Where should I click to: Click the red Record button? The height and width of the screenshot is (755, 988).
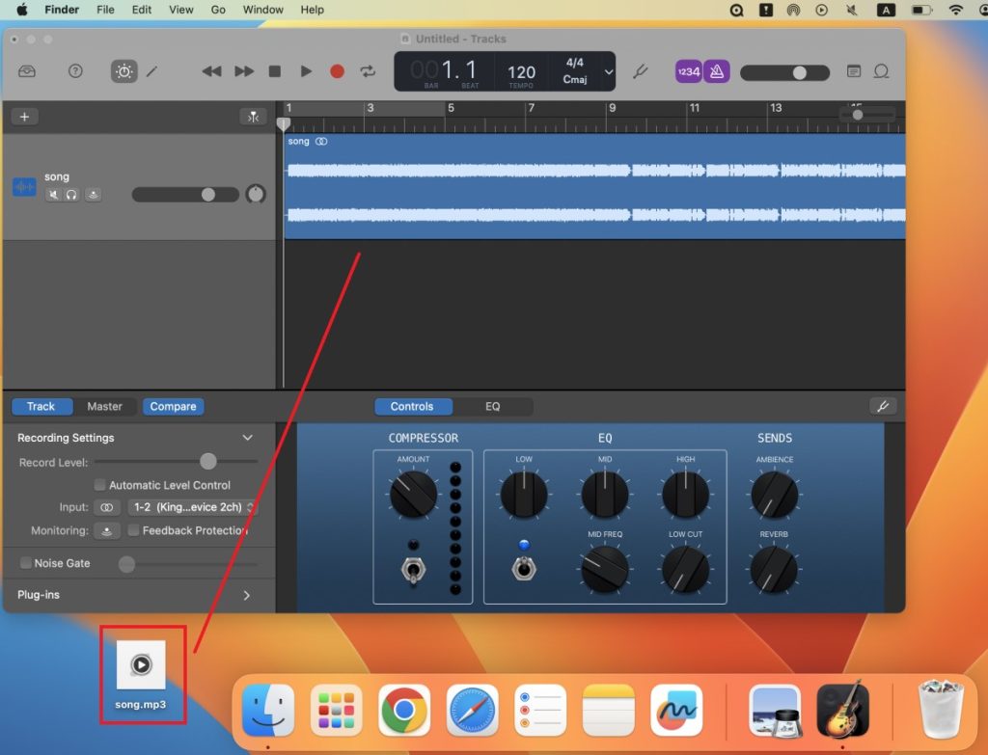(337, 71)
